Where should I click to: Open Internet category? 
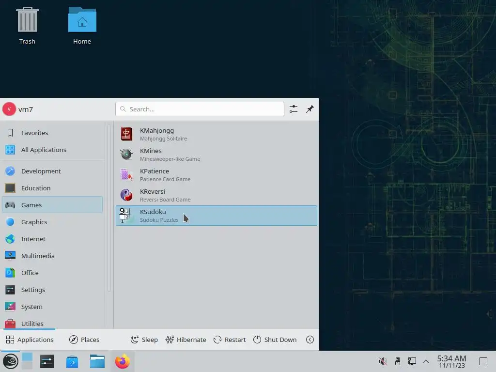[x=52, y=239]
